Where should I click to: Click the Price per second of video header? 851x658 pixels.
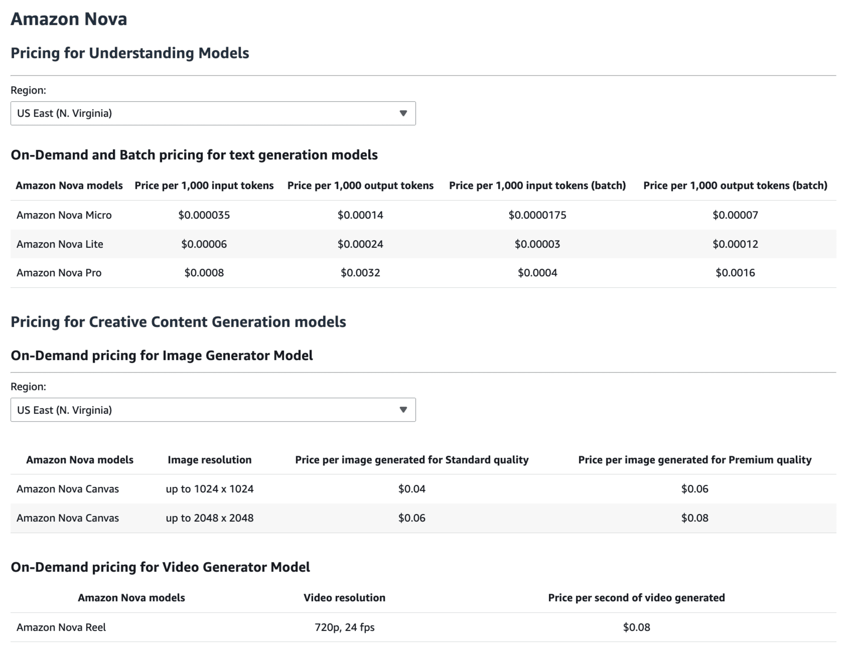(x=637, y=598)
